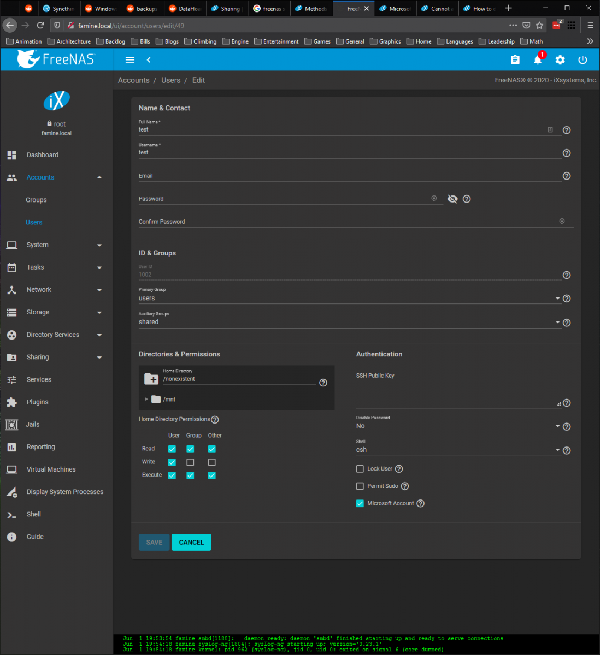
Task: Open the Shell dropdown showing csh
Action: pos(458,450)
